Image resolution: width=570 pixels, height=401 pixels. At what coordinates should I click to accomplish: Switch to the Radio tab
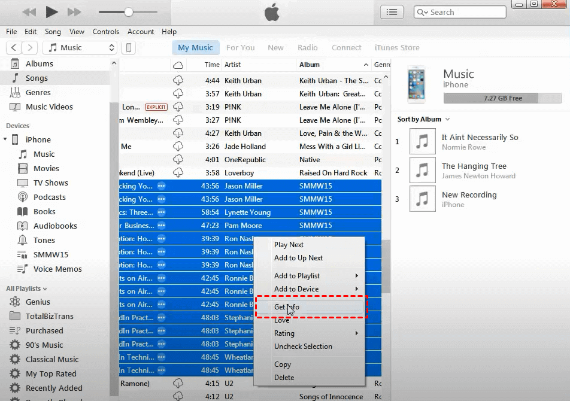tap(308, 48)
